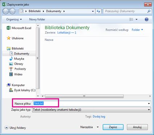
Task: Open the view options dropdown arrow
Action: [137, 19]
